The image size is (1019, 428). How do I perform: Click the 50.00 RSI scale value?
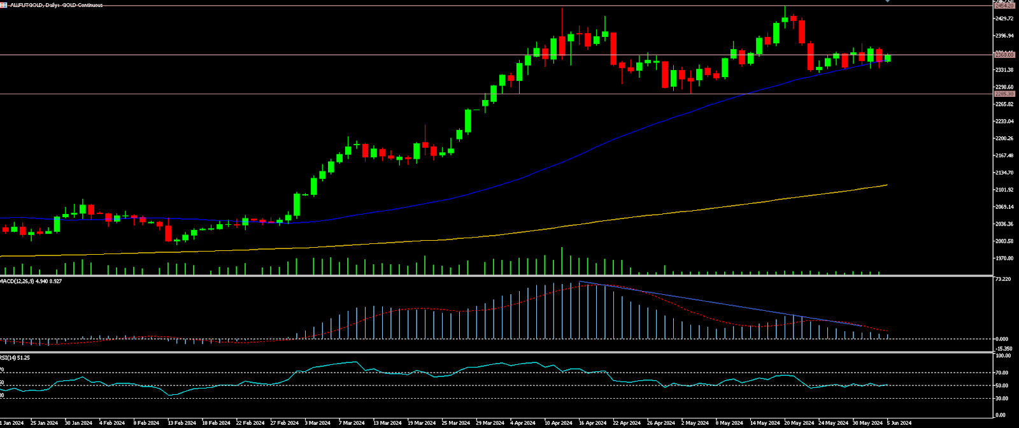[1002, 386]
